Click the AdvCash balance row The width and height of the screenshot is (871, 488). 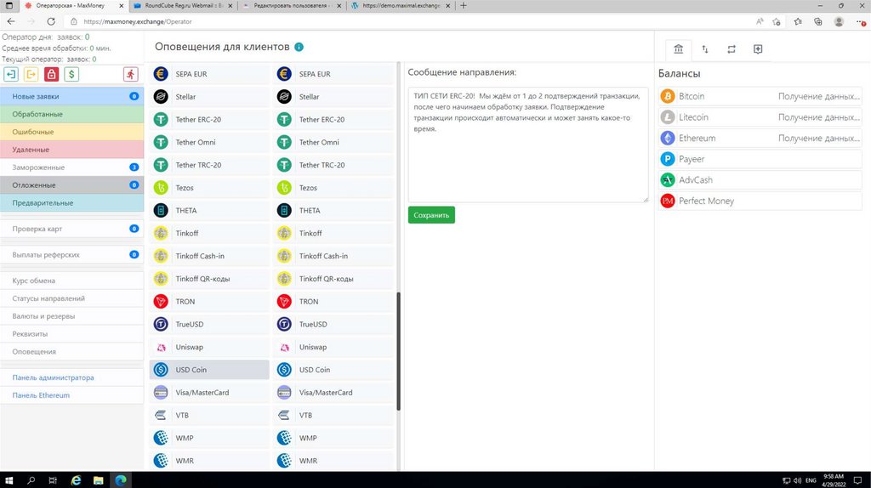760,180
